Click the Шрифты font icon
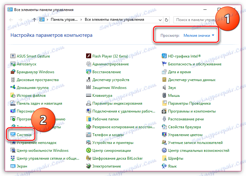 (x=164, y=158)
